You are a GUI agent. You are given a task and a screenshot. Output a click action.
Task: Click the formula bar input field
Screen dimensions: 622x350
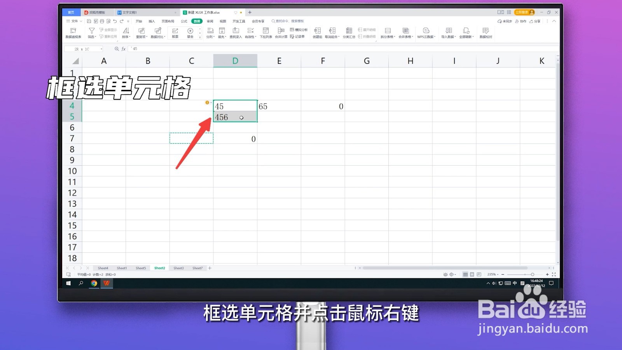(x=344, y=49)
